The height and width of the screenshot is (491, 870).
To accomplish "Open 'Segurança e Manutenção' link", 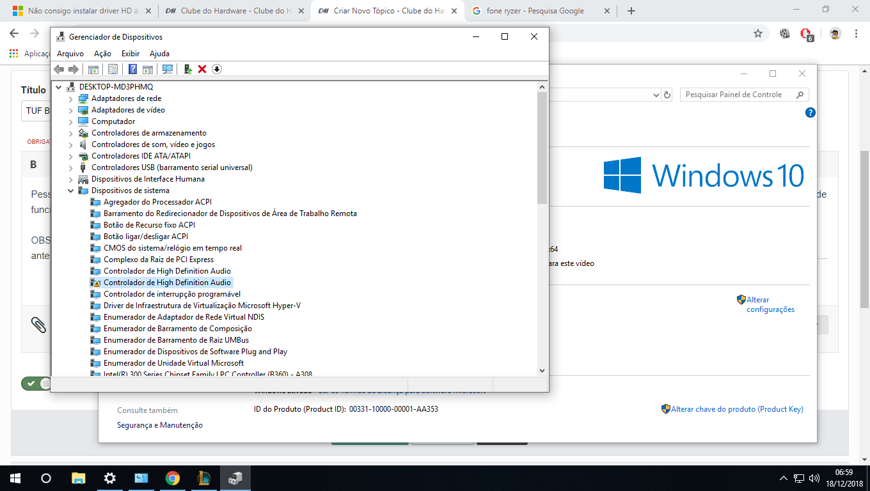I will tap(160, 425).
